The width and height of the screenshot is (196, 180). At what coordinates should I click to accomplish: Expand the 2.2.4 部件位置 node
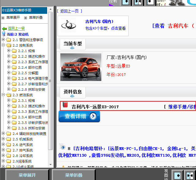point(9,67)
